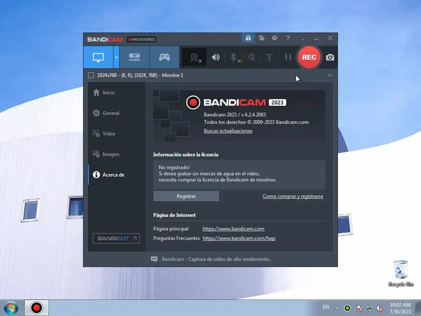This screenshot has width=421, height=316.
Task: Click EN language indicator in tray
Action: coord(326,307)
